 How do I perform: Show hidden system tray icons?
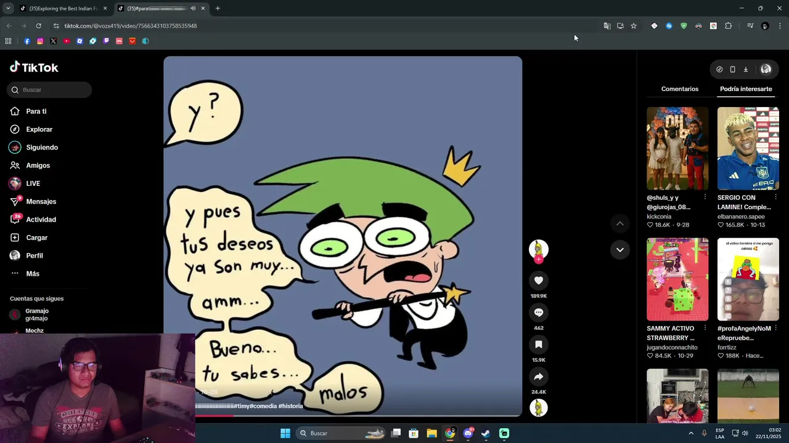pyautogui.click(x=690, y=433)
